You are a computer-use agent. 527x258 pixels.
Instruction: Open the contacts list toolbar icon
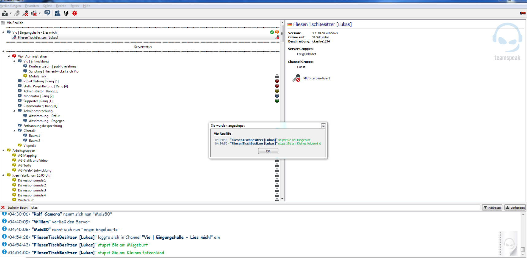tap(57, 13)
